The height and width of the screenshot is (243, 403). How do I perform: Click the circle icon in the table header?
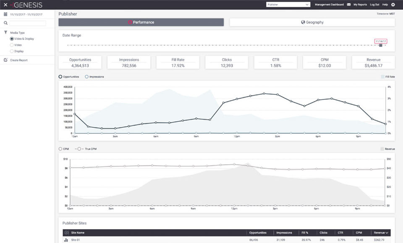point(66,233)
